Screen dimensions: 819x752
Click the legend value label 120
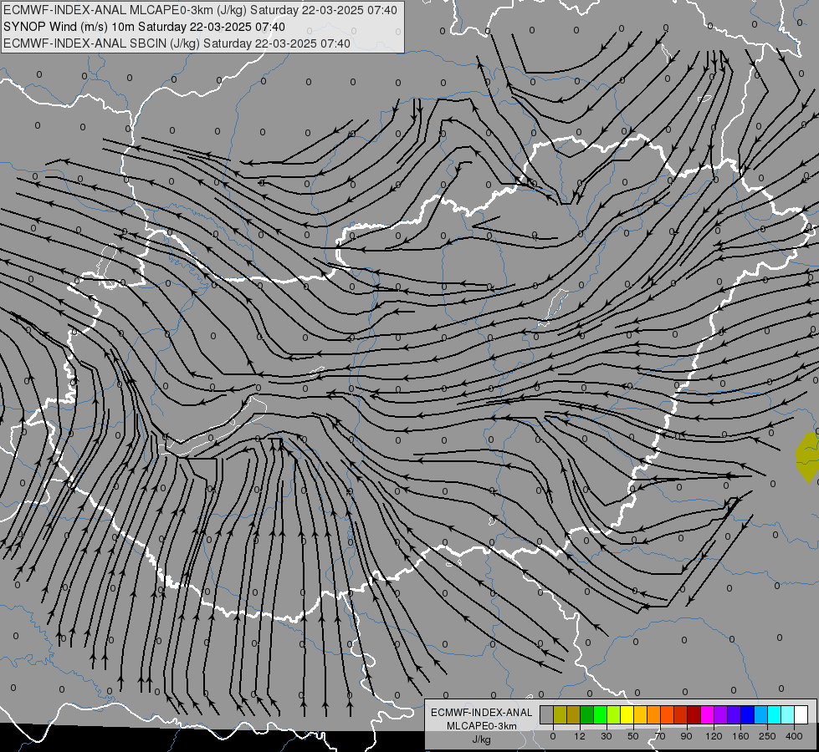(x=714, y=736)
